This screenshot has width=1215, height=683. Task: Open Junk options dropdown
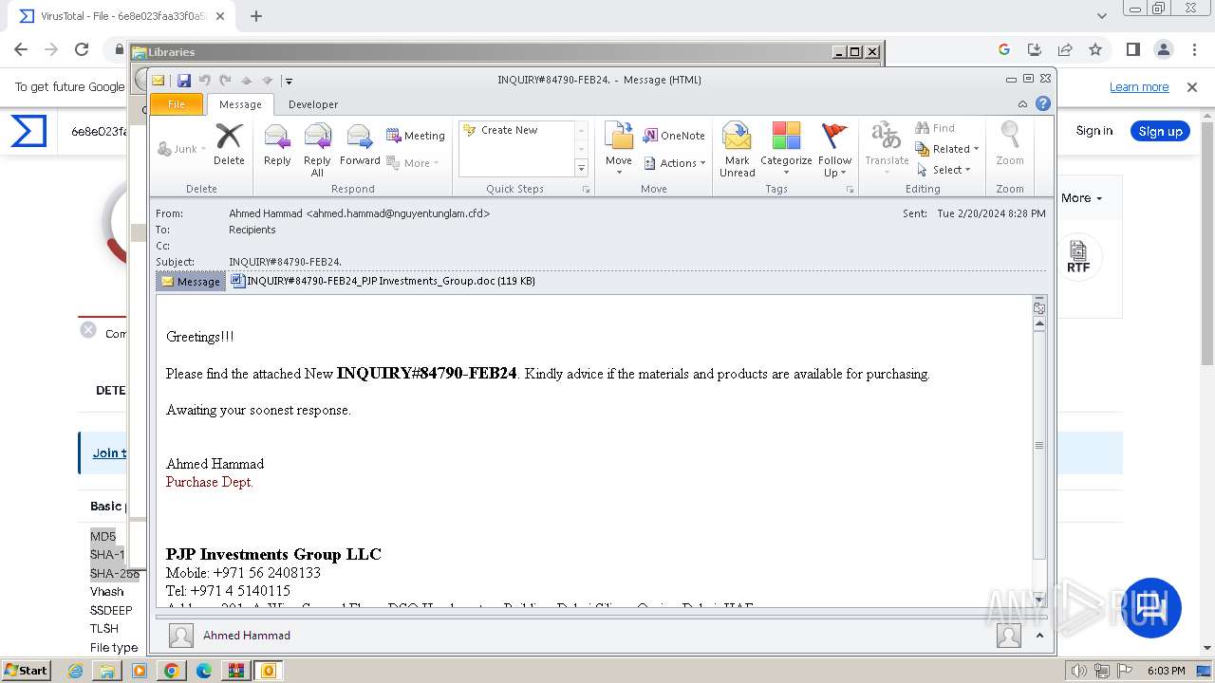pyautogui.click(x=182, y=149)
